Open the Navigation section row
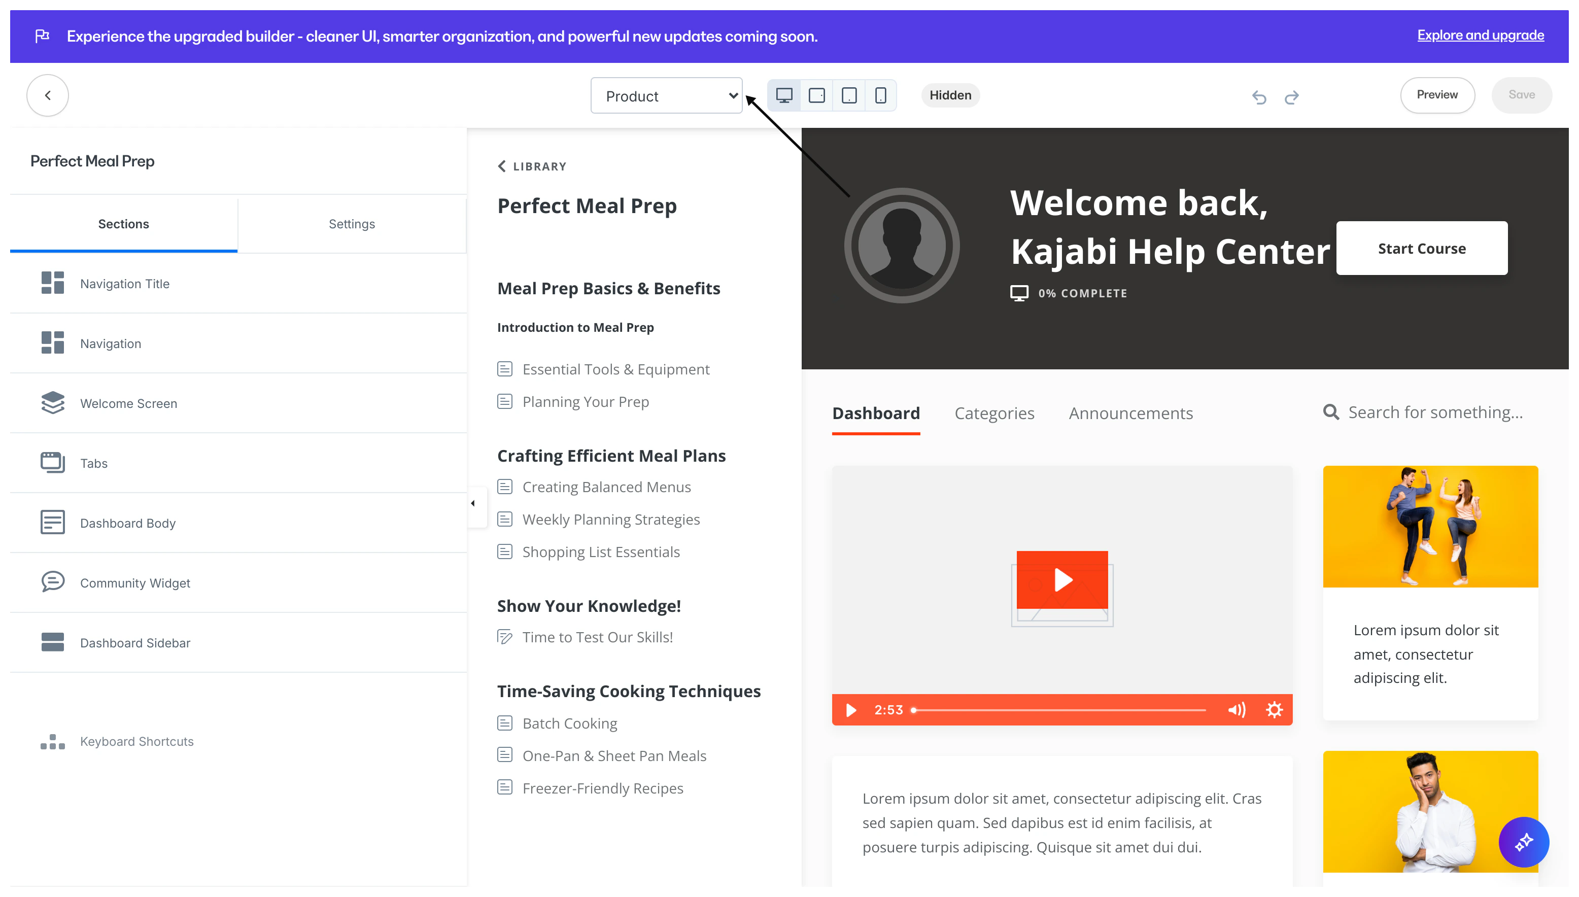The height and width of the screenshot is (897, 1579). (x=238, y=343)
